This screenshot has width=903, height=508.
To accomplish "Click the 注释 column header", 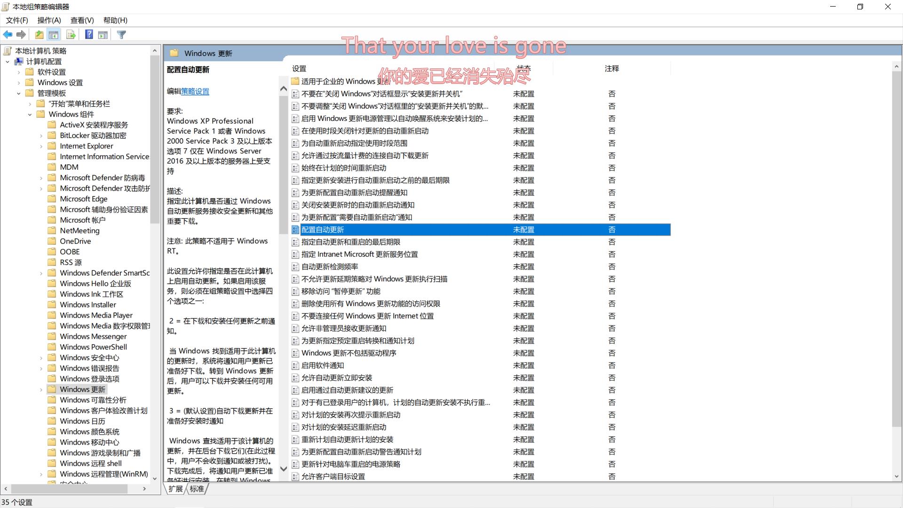I will pyautogui.click(x=612, y=69).
